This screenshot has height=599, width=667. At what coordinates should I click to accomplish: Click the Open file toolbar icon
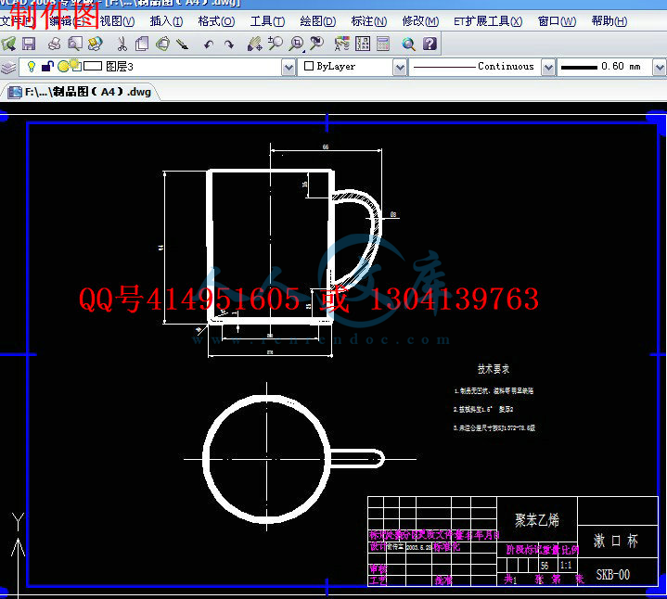click(8, 44)
